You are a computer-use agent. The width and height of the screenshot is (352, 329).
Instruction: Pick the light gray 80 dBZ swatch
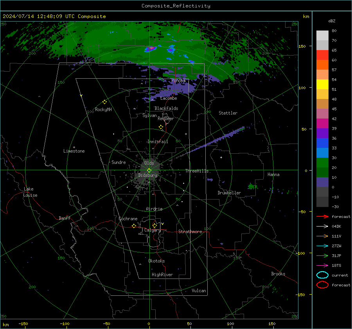[x=322, y=35]
